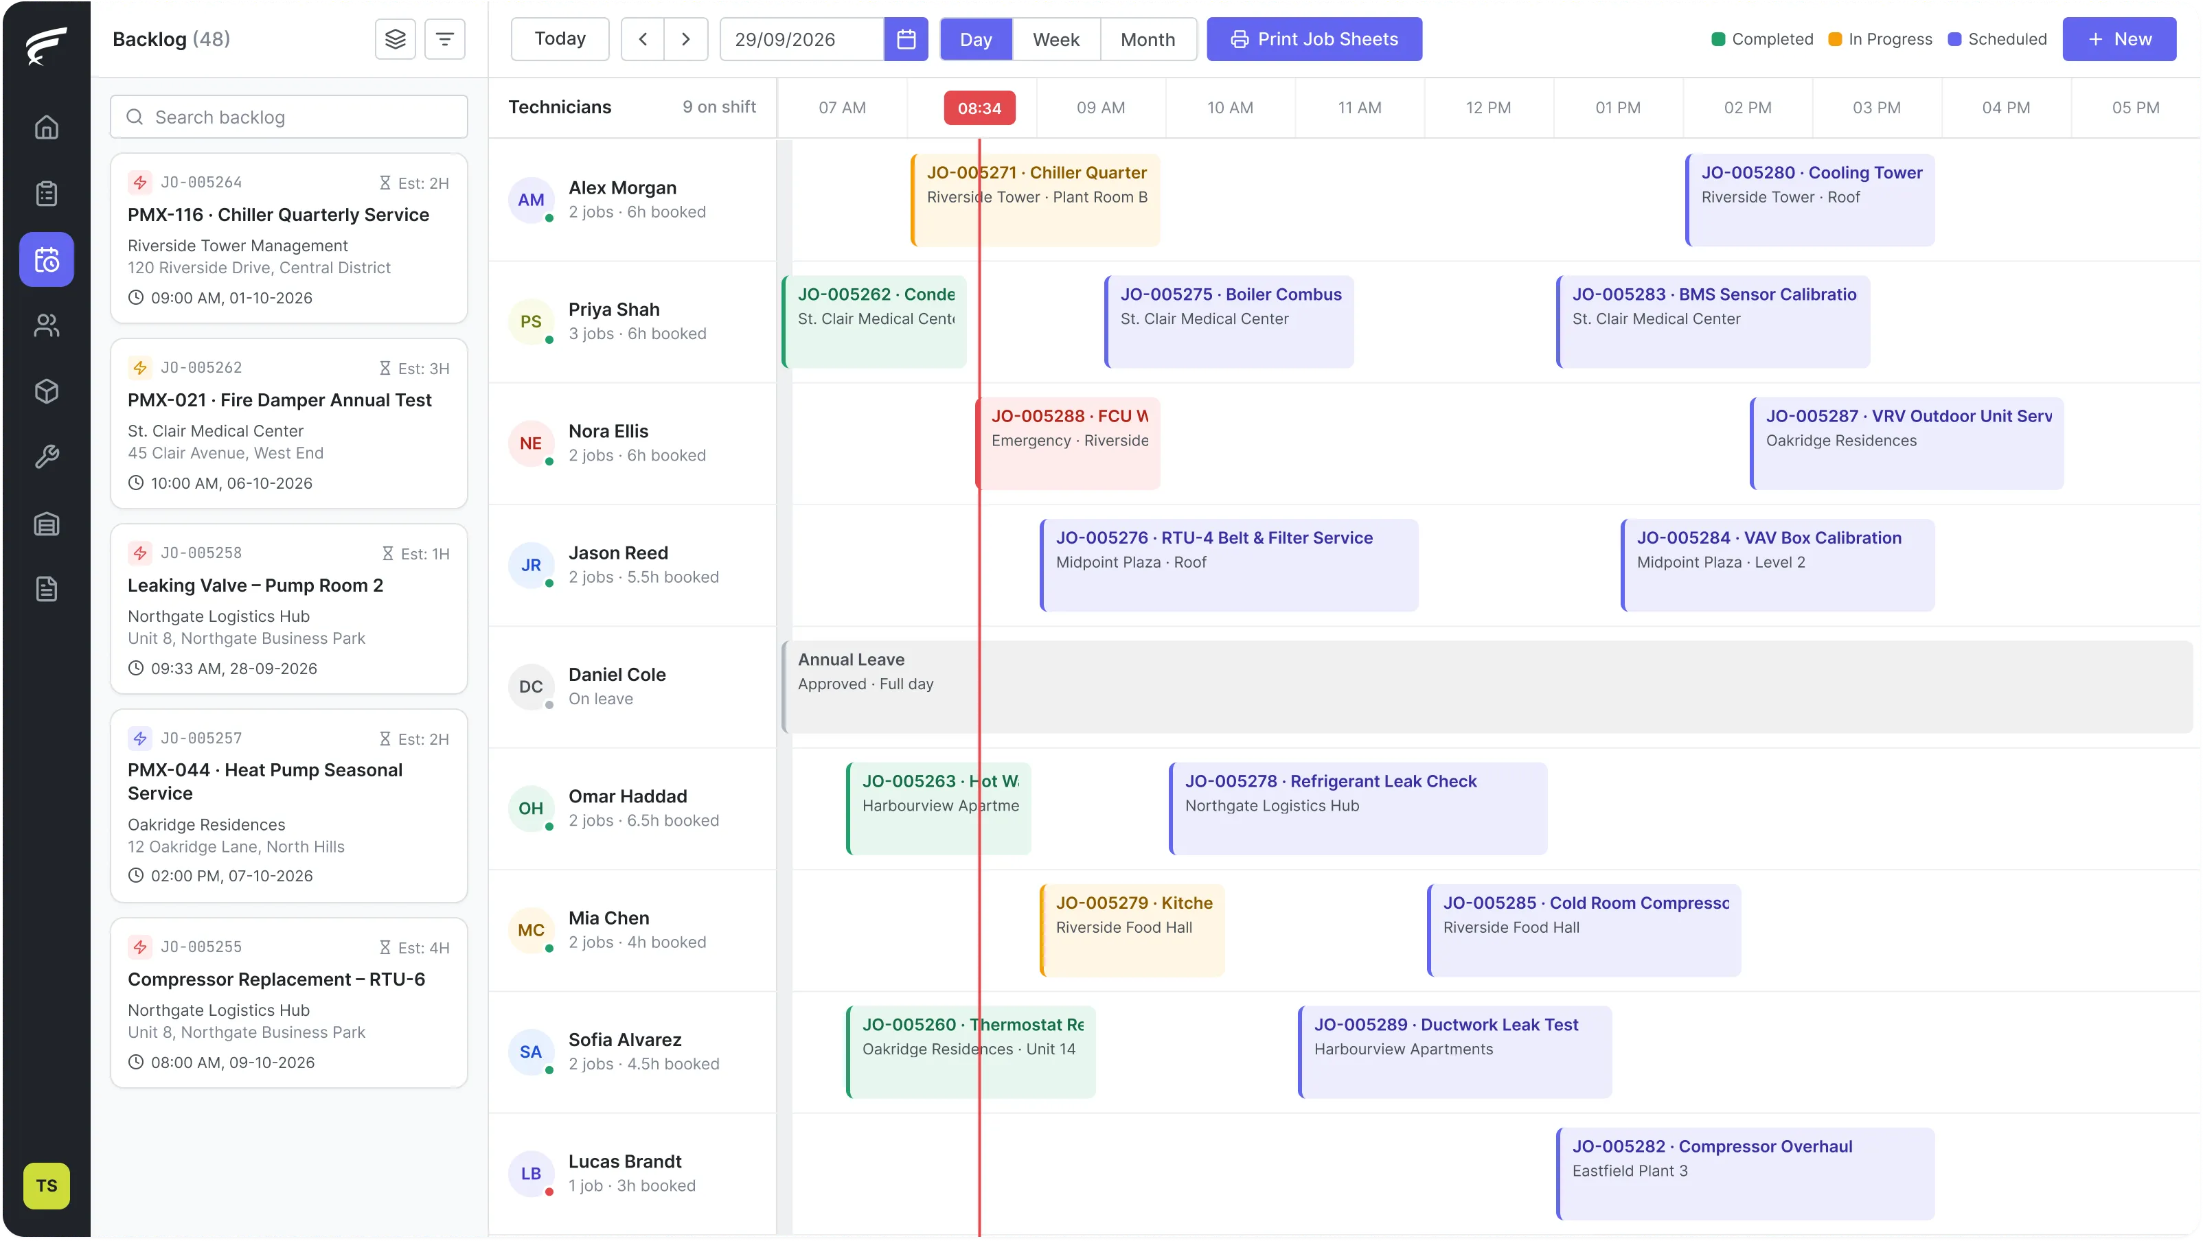Viewport: 2203px width, 1241px height.
Task: Open backlog card Compressor Replacement – RTU-6
Action: click(289, 1004)
